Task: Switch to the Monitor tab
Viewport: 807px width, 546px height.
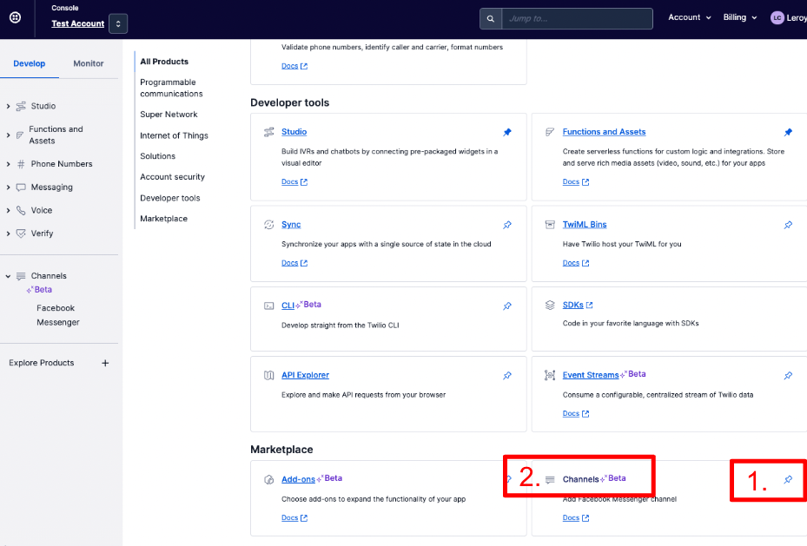Action: 89,63
